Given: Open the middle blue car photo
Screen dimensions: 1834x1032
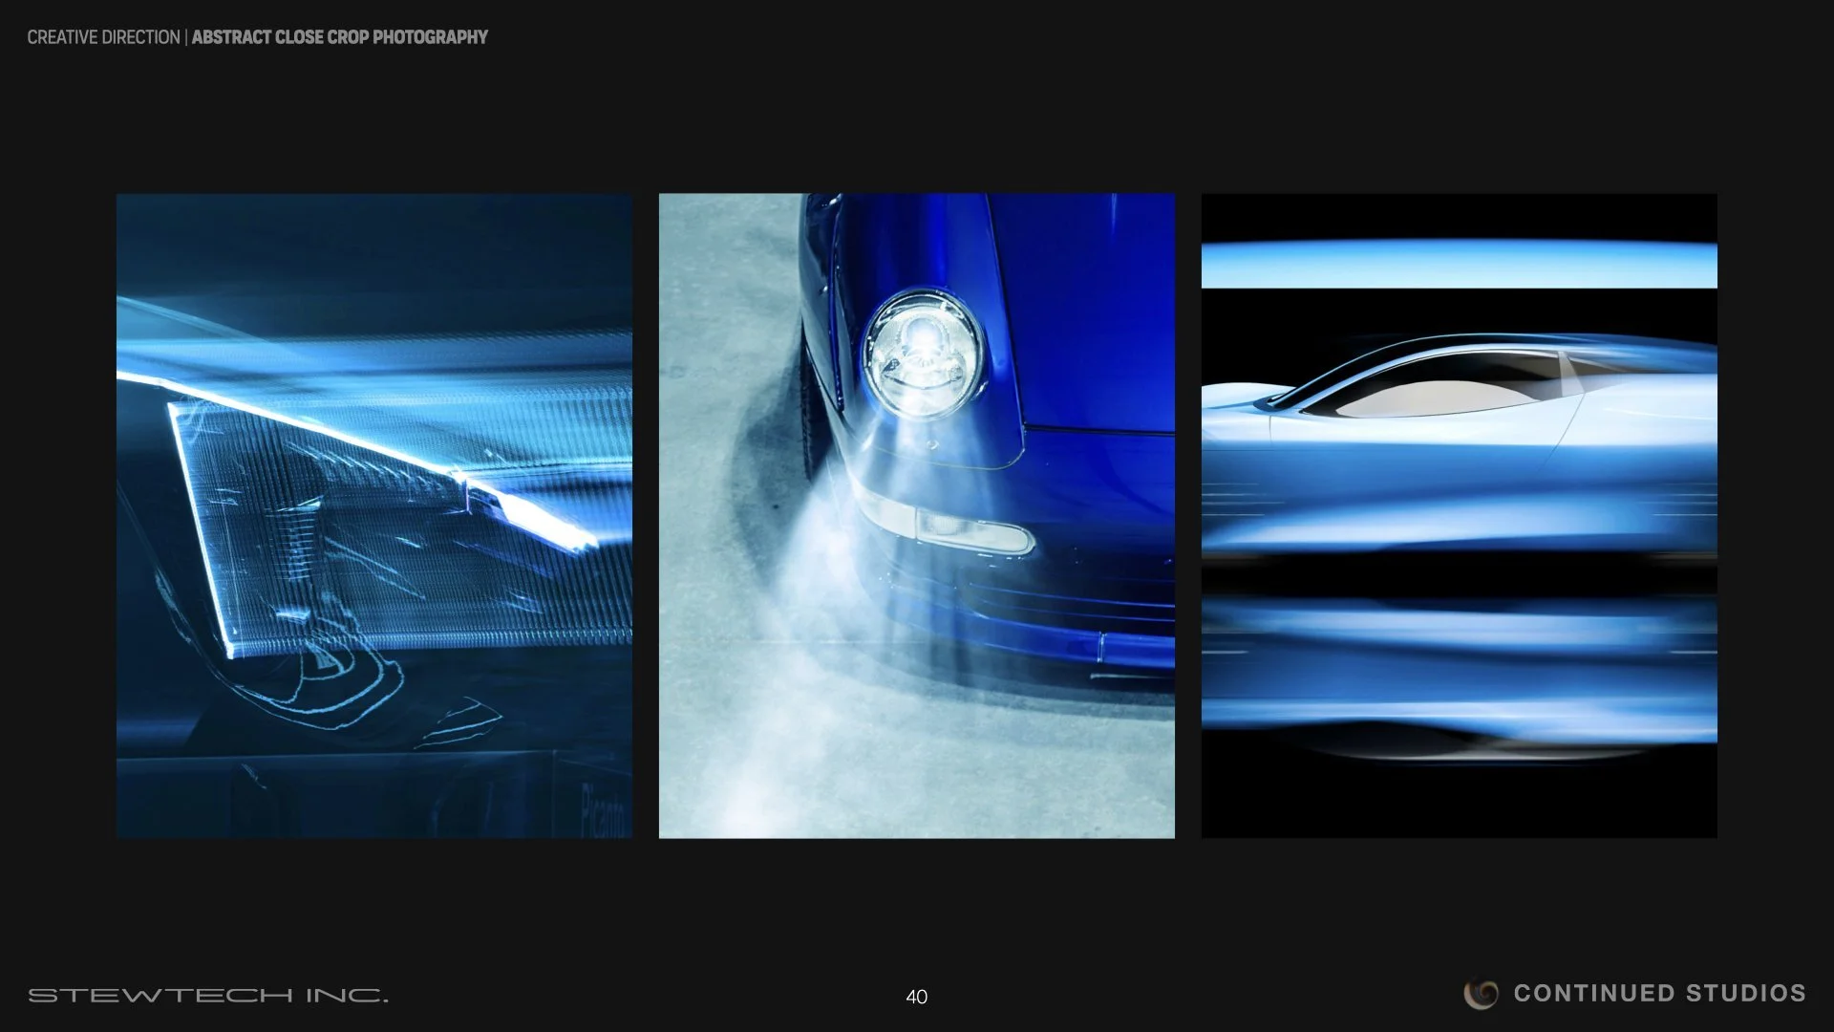Looking at the screenshot, I should 916,516.
